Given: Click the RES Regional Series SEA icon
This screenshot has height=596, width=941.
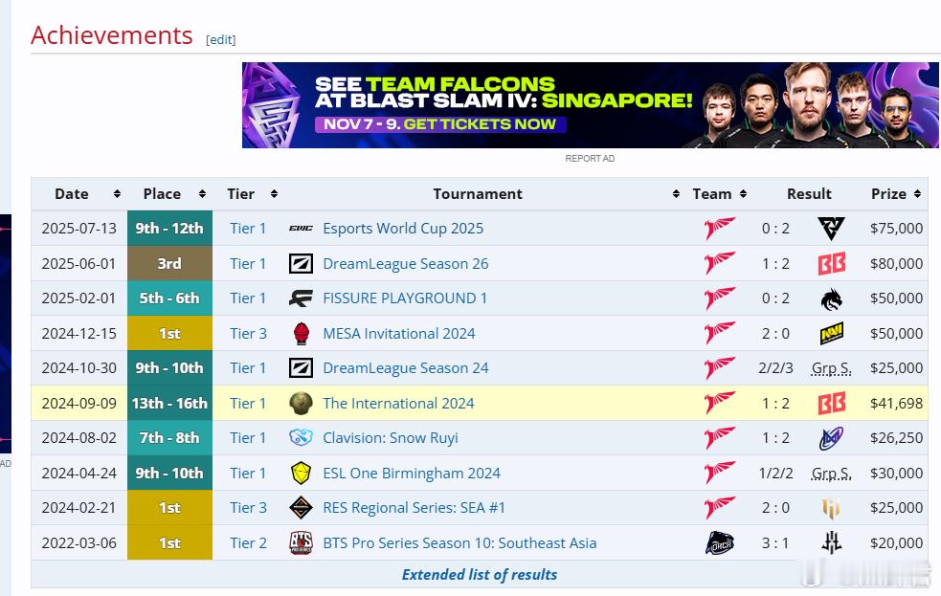Looking at the screenshot, I should [x=301, y=508].
